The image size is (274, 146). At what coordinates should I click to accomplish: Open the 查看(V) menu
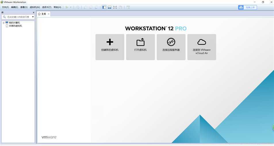coord(24,7)
